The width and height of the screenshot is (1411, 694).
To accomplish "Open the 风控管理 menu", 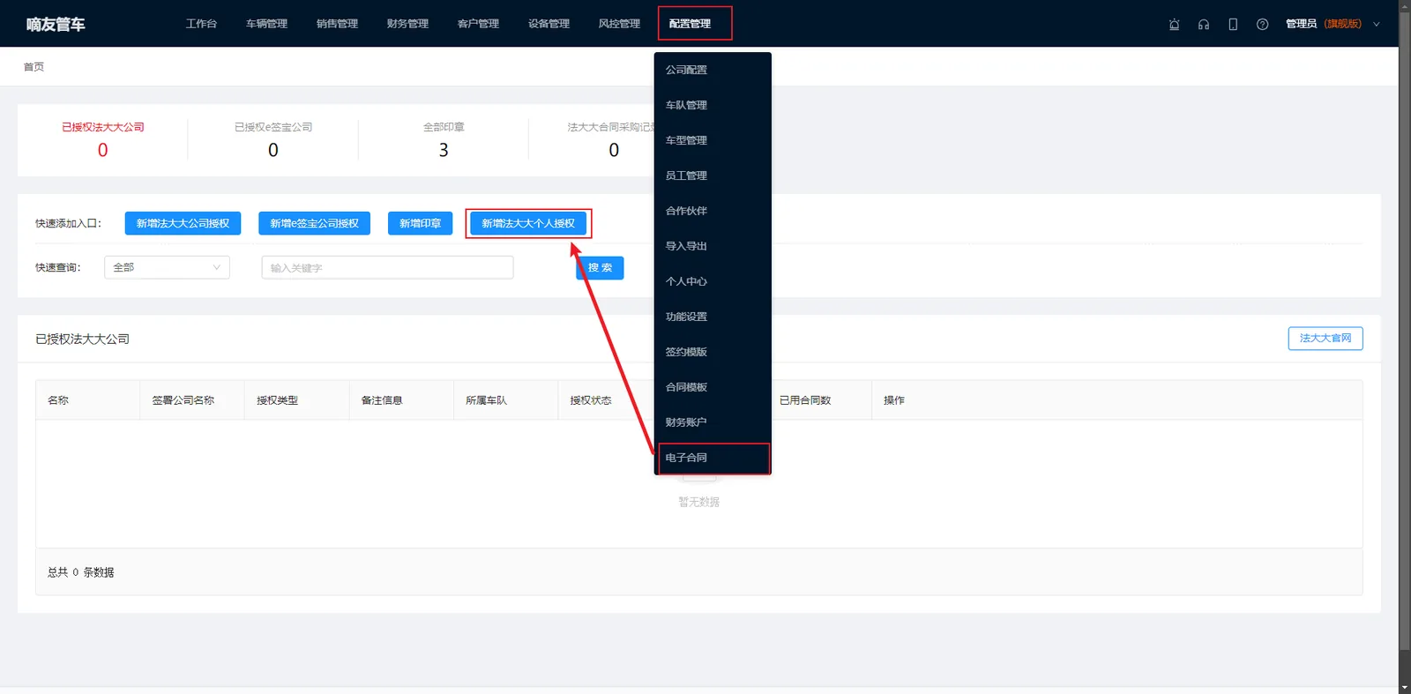I will (x=619, y=24).
